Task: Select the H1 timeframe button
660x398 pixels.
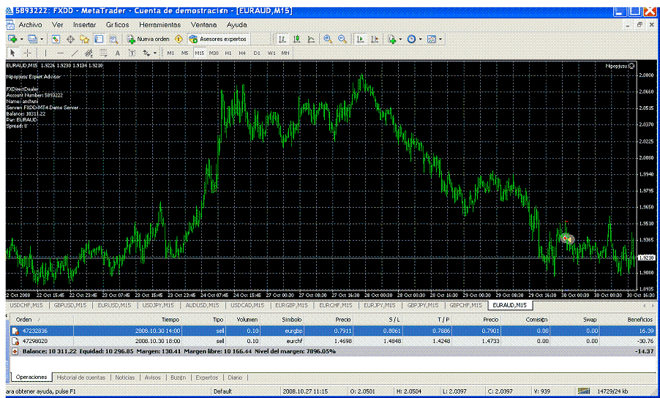Action: coord(228,53)
